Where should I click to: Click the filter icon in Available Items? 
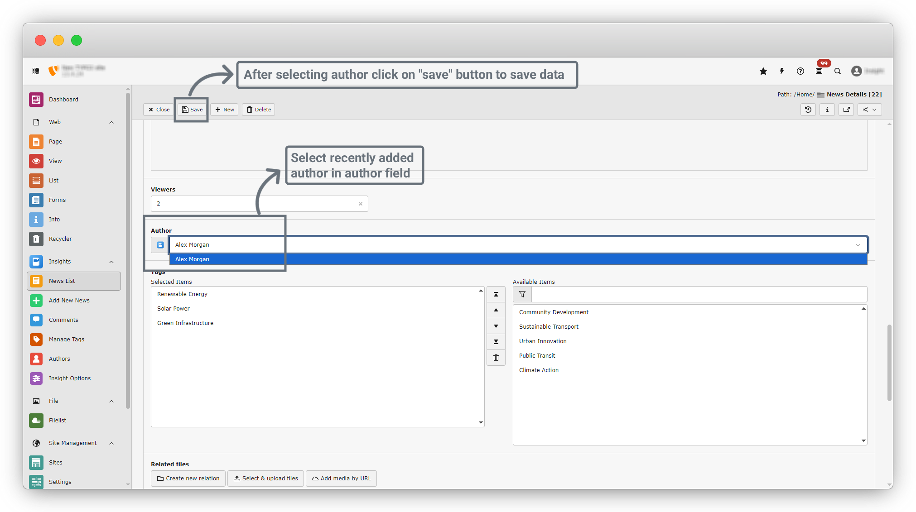(522, 294)
